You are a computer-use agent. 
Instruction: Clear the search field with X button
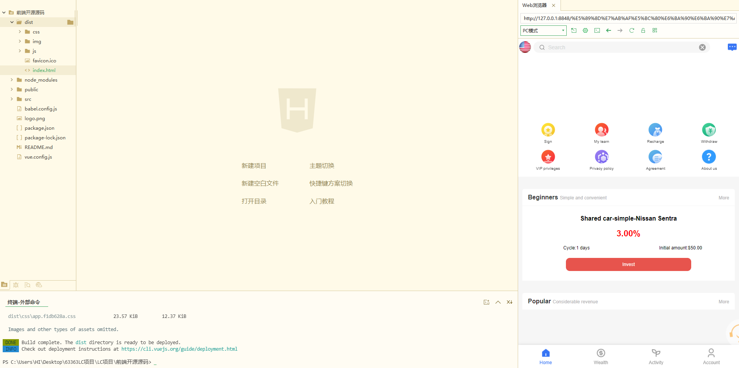pyautogui.click(x=702, y=47)
